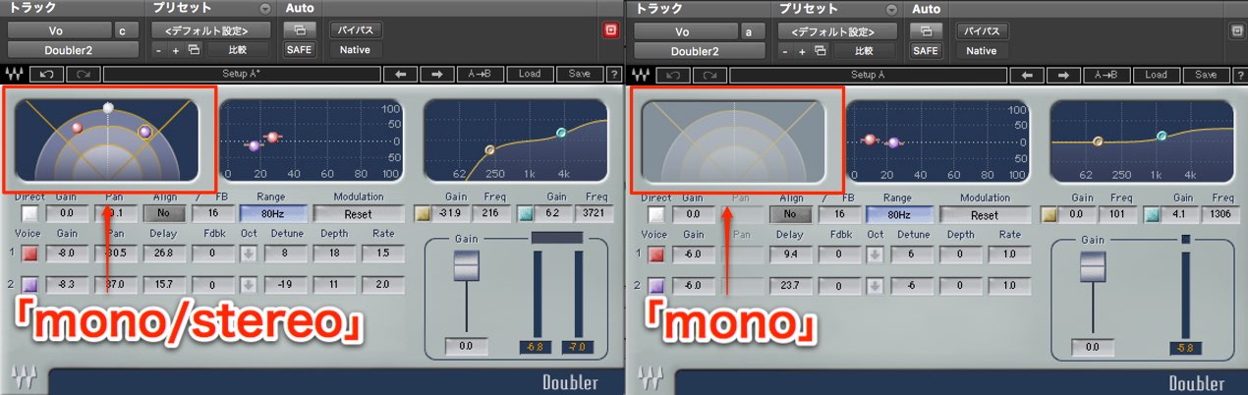The image size is (1248, 395).
Task: Click SAFE button in left window
Action: pos(299,49)
